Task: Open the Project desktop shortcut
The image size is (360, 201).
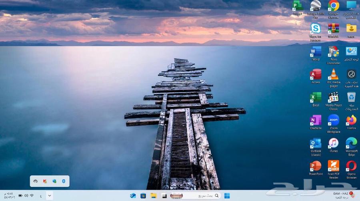Action: [x=297, y=8]
